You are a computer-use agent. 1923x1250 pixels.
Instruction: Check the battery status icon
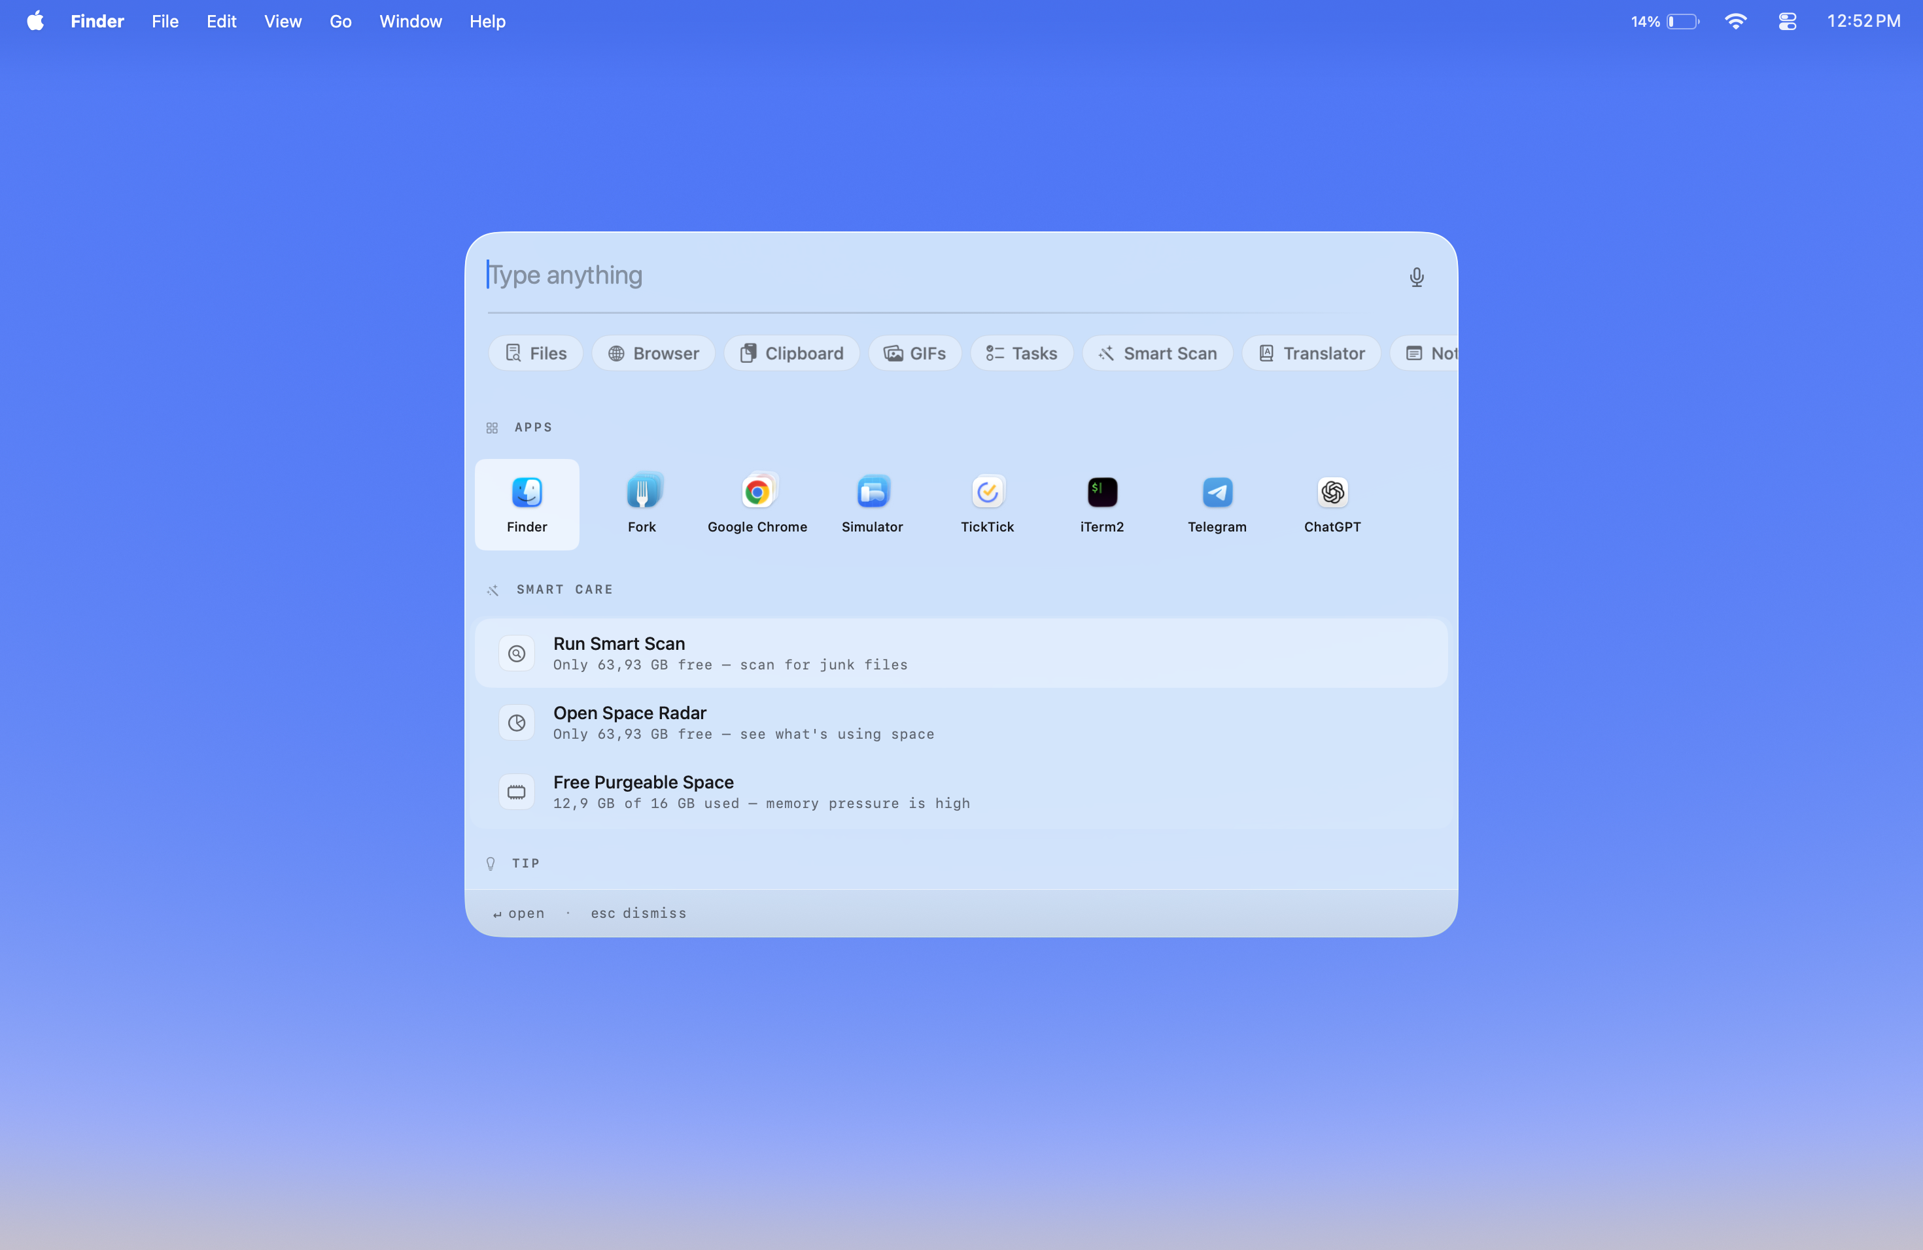click(1683, 22)
